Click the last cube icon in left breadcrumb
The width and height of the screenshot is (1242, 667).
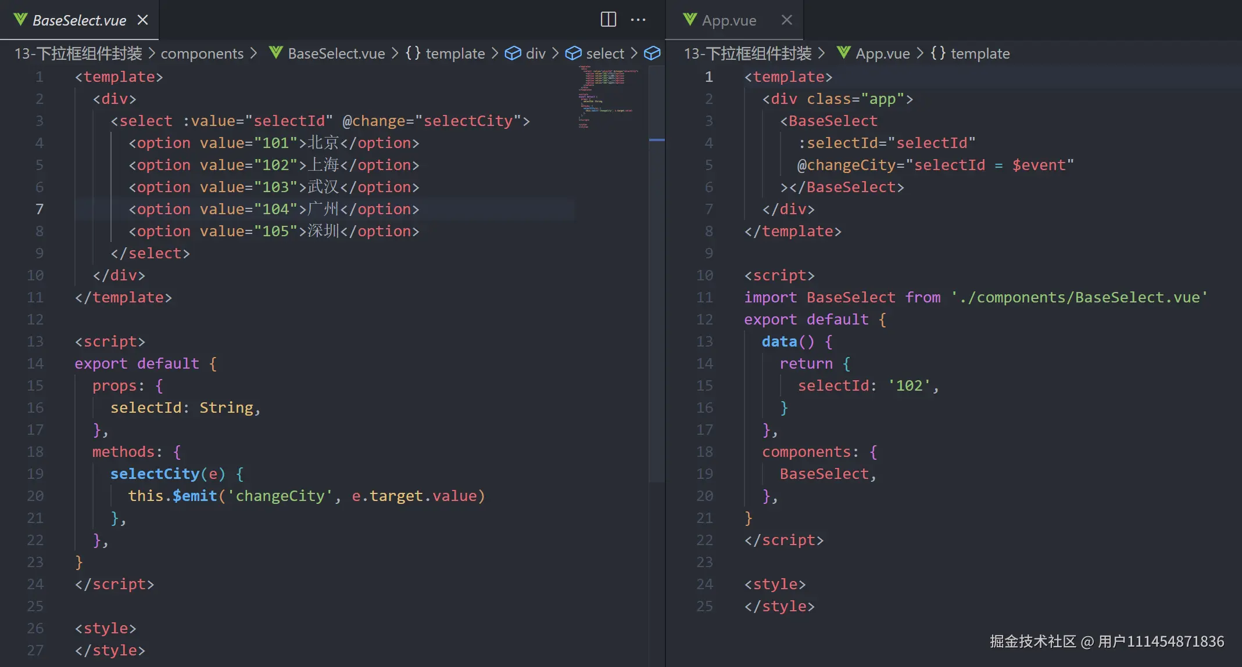[x=652, y=53]
